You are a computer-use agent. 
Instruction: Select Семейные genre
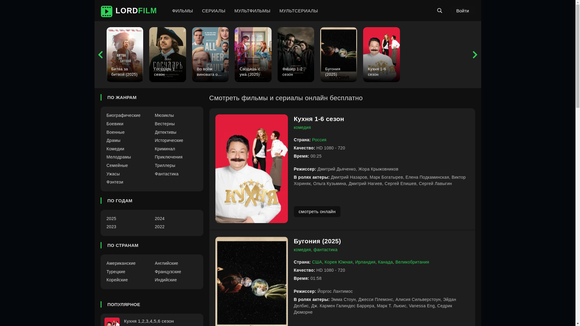(x=117, y=165)
